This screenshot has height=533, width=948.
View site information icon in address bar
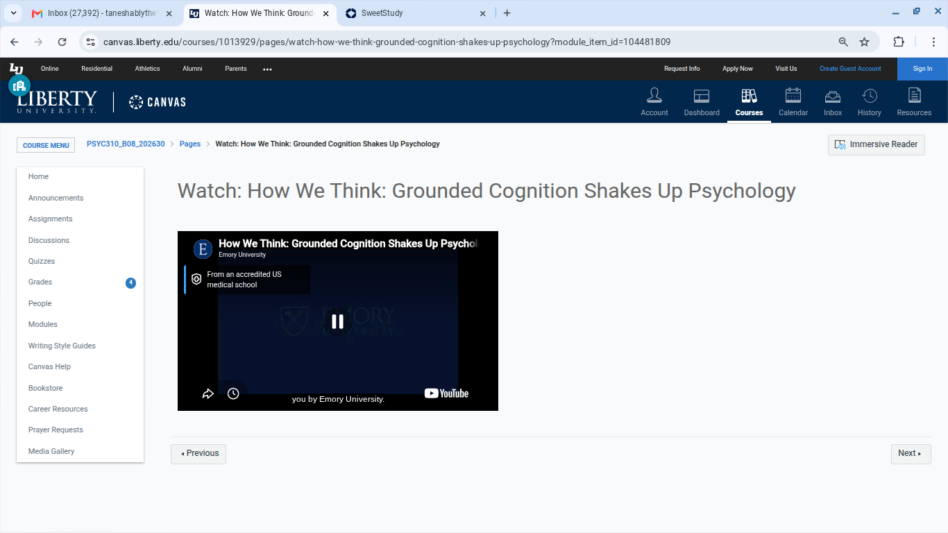coord(90,42)
